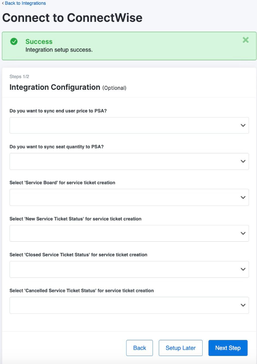257x364 pixels.
Task: Expand the Closed Service Ticket Status chevron
Action: pyautogui.click(x=243, y=269)
